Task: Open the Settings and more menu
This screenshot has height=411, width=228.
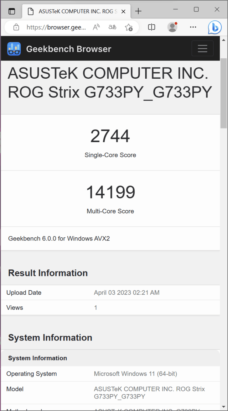Action: [193, 27]
